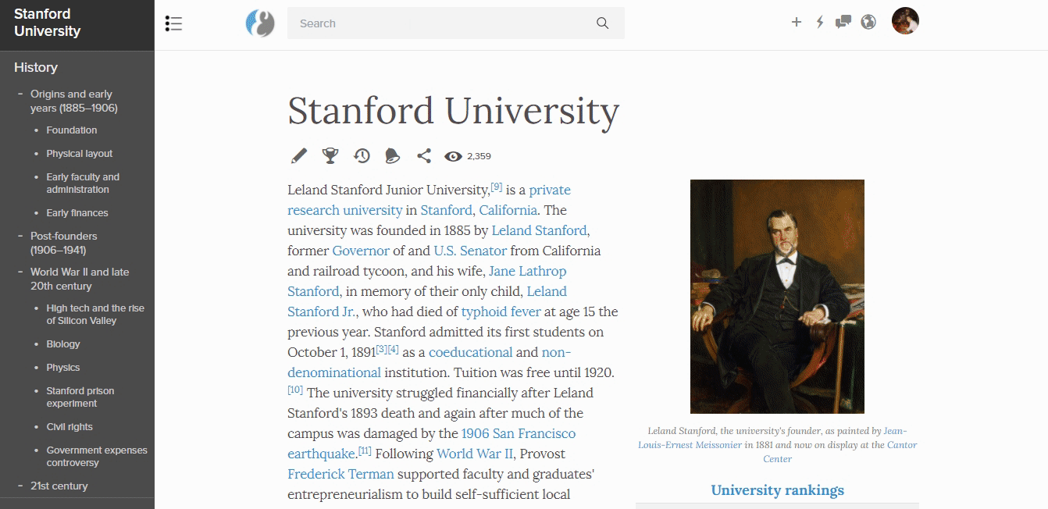Collapse World War II and late 20th century
1048x509 pixels.
(x=20, y=272)
